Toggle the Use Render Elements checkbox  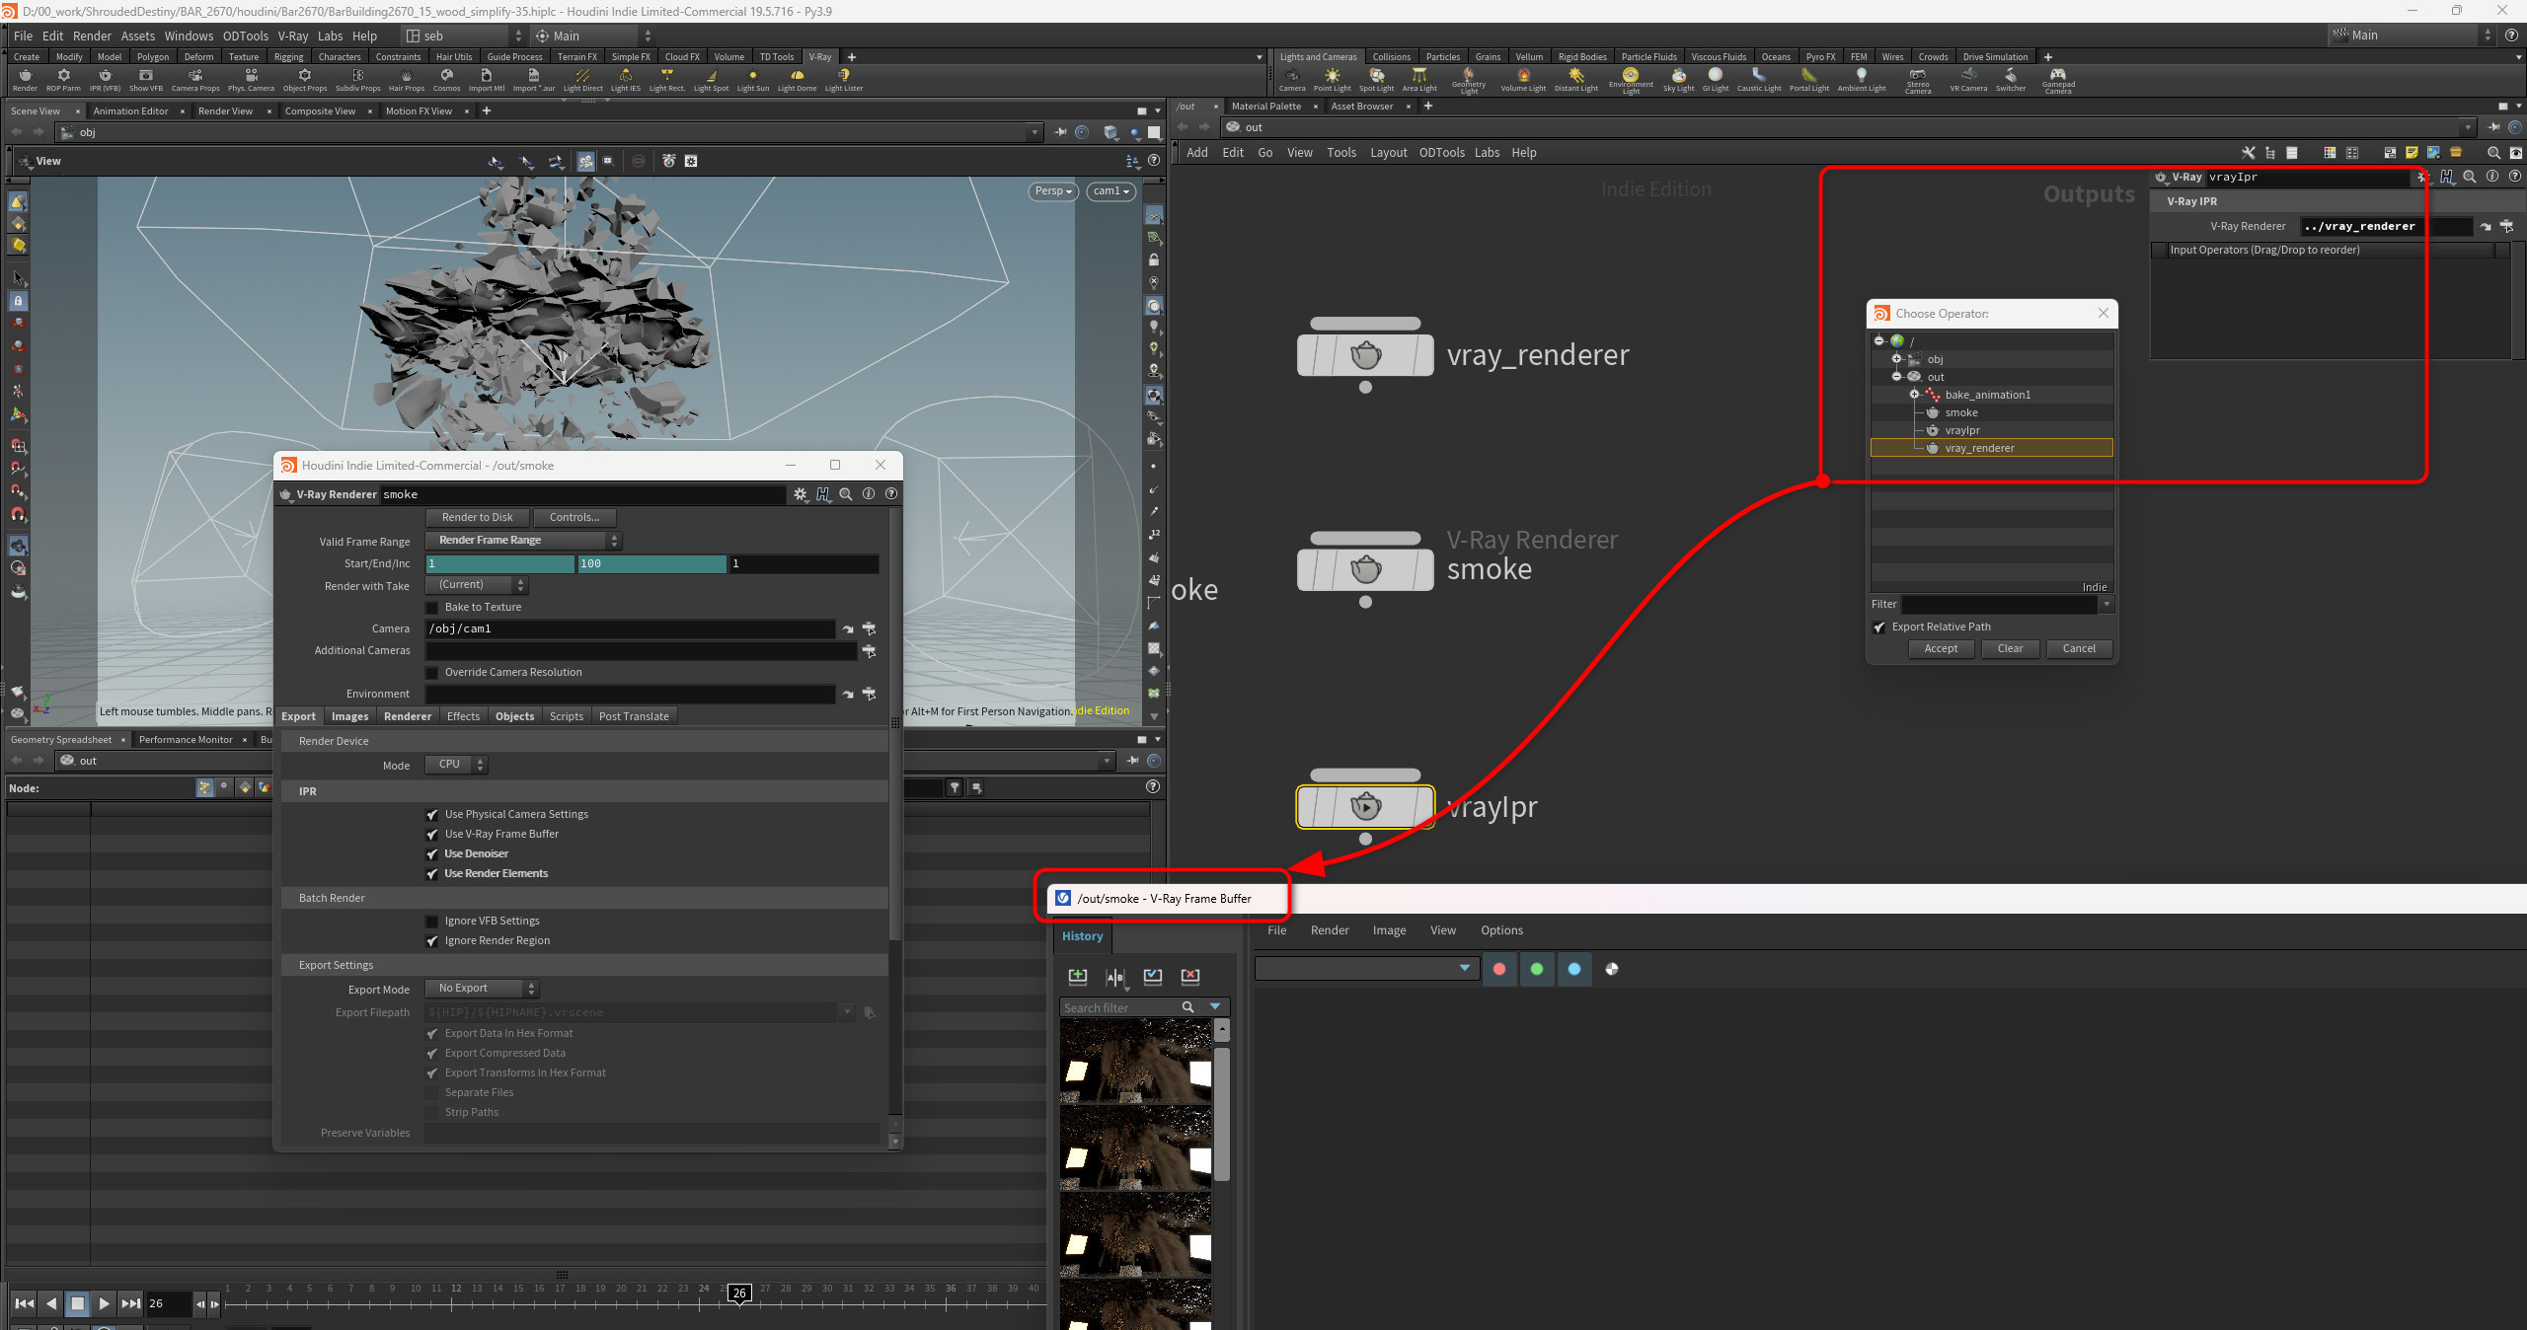pos(431,874)
